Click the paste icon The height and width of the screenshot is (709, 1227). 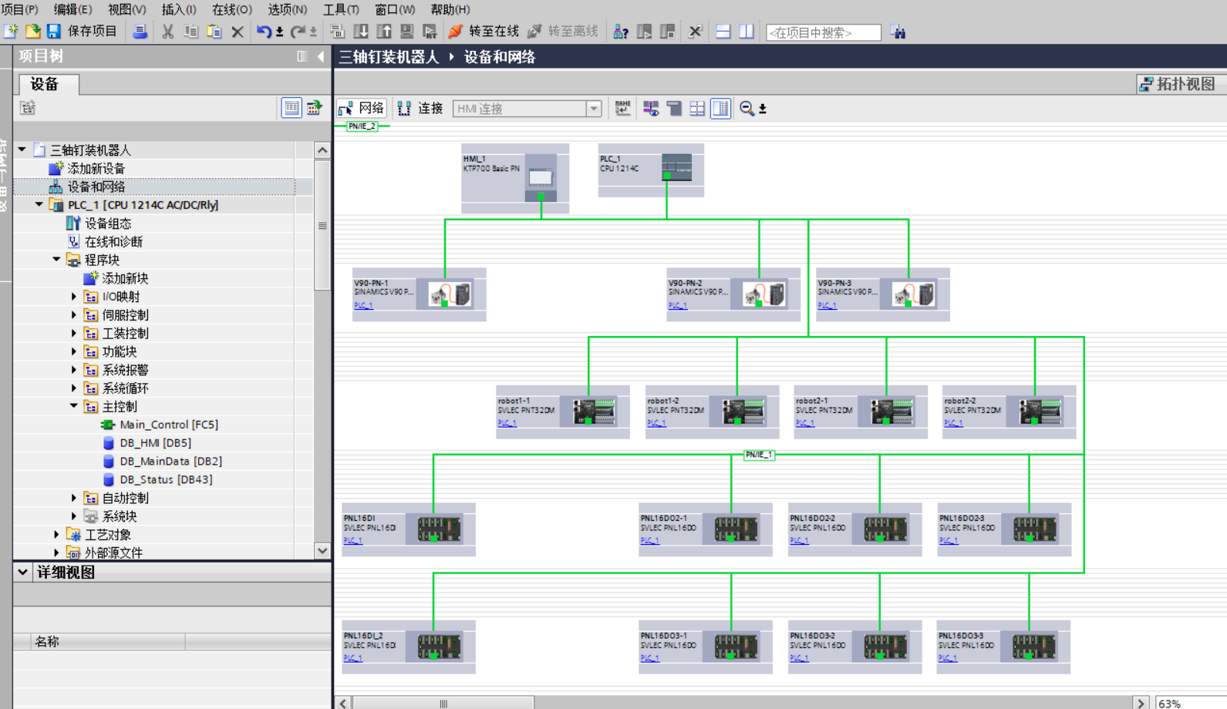[214, 32]
